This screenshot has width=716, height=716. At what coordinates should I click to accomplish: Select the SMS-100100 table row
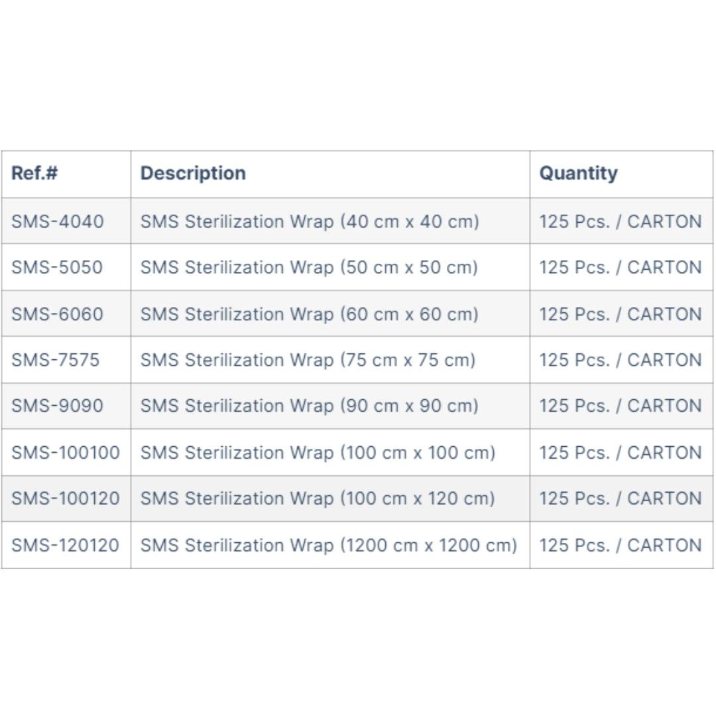pyautogui.click(x=358, y=452)
